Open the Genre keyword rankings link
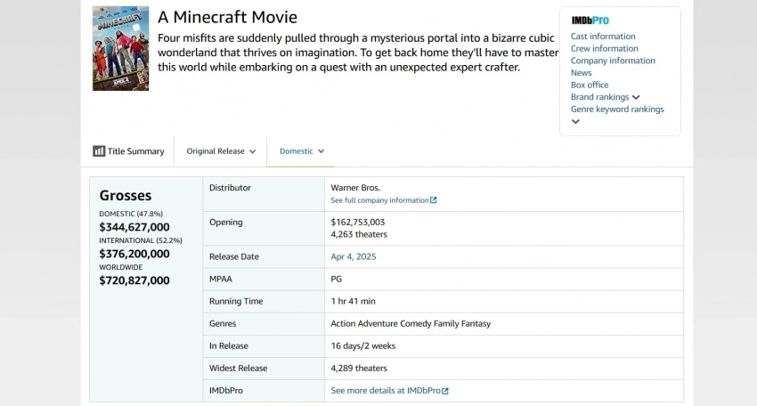This screenshot has width=757, height=406. pyautogui.click(x=617, y=110)
